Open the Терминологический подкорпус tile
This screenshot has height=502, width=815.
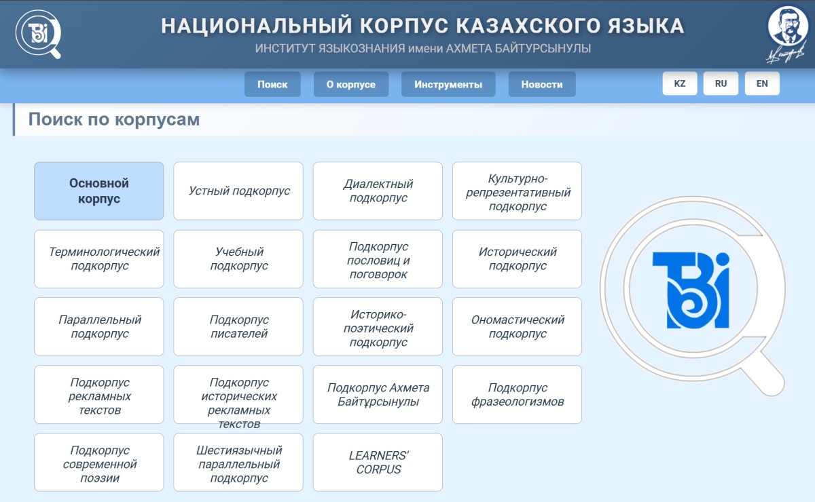click(x=99, y=258)
